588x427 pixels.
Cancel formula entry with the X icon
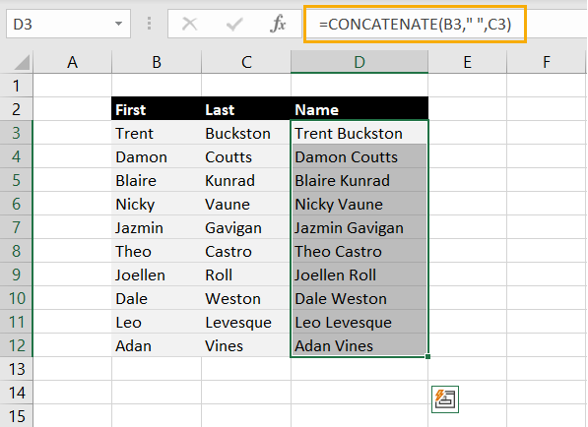tap(189, 24)
